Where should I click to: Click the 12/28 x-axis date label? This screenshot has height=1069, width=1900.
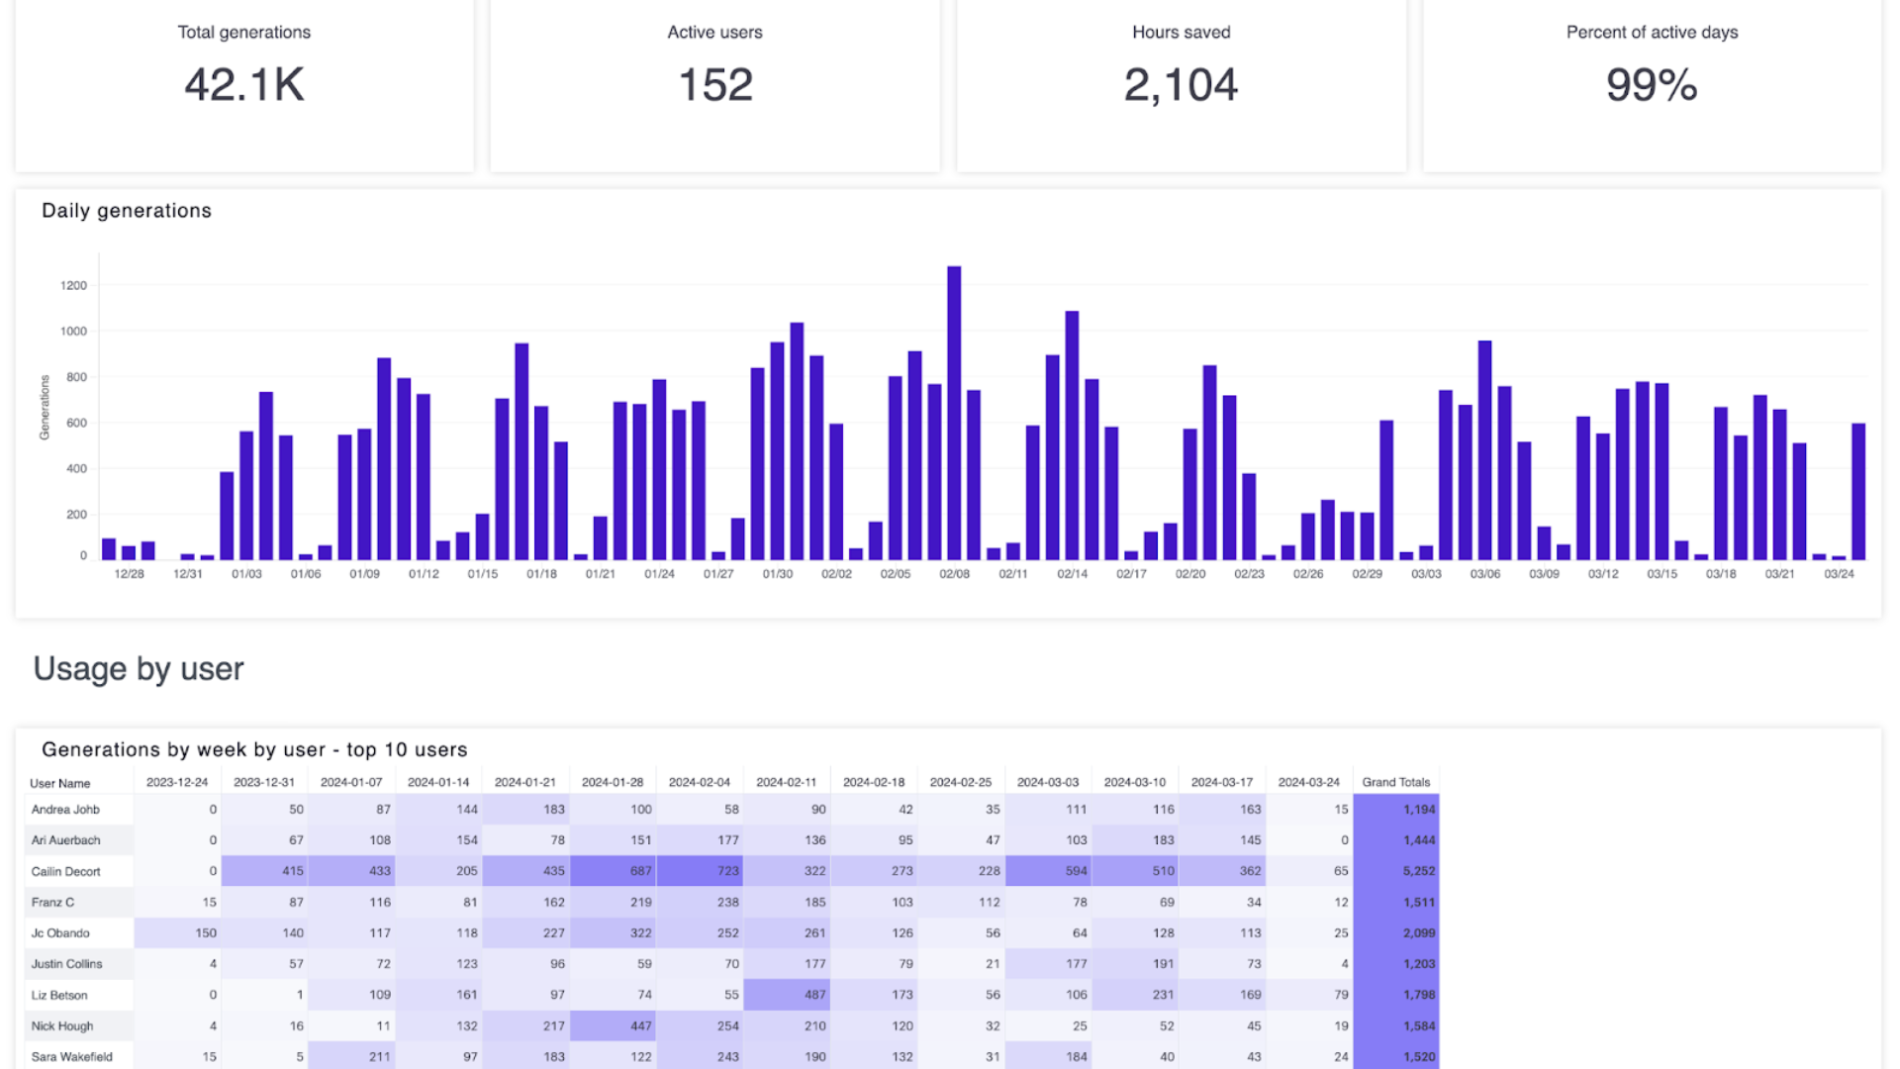(129, 574)
